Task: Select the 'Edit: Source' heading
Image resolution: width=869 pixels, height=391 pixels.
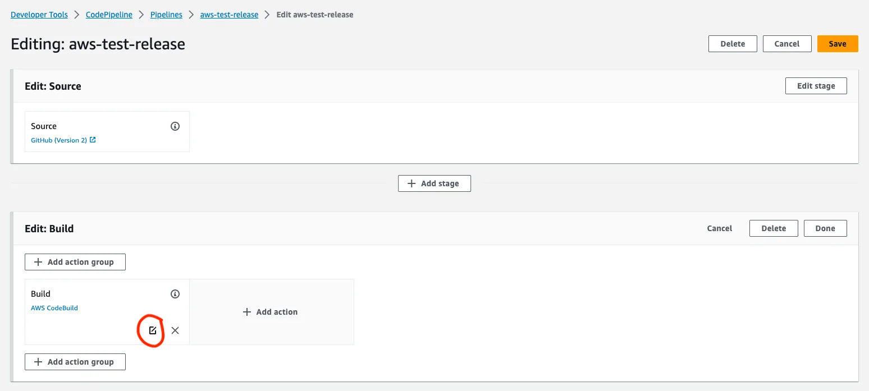Action: coord(53,86)
